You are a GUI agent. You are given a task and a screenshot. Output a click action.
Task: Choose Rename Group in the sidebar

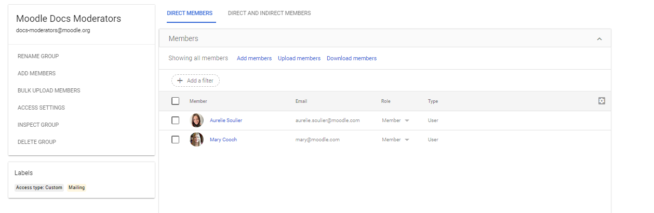point(38,56)
